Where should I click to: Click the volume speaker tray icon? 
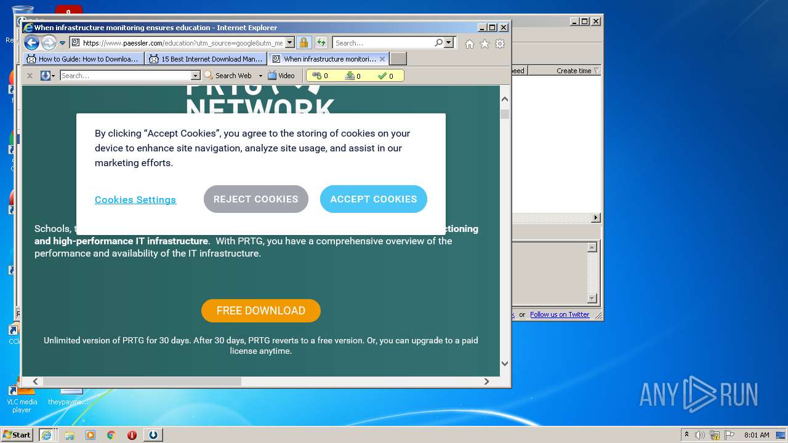[x=700, y=435]
